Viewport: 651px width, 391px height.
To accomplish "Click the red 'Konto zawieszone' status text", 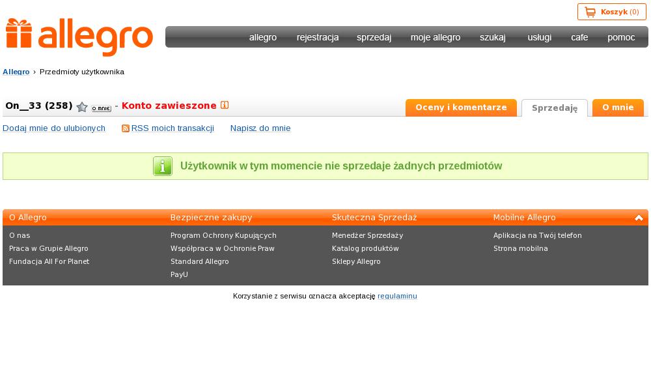I will [x=169, y=106].
